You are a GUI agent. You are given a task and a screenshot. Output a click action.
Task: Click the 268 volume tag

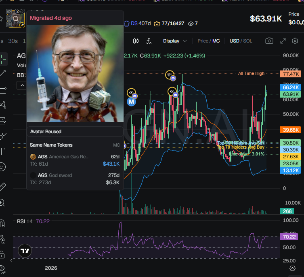click(287, 211)
